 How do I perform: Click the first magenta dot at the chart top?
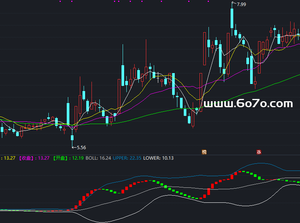[x=60, y=1]
